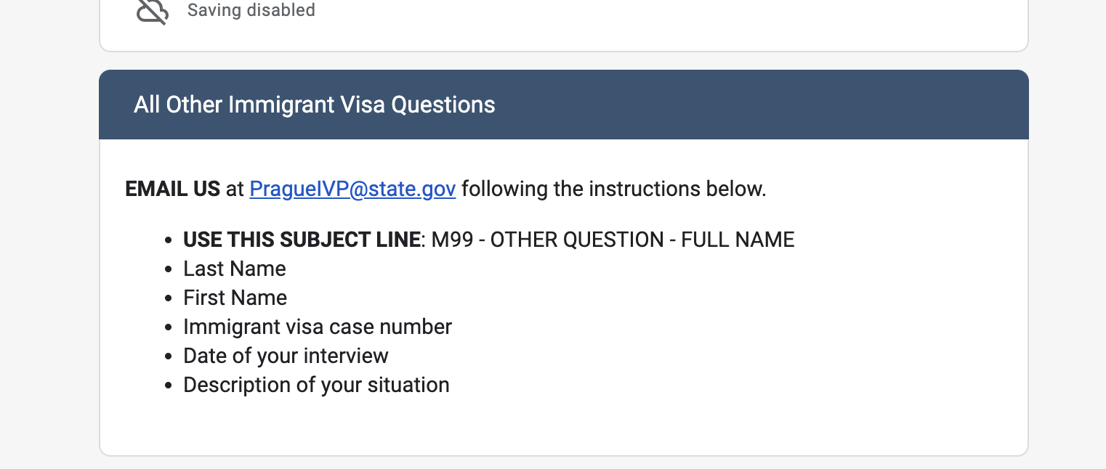Click the 'Description of your situation' item
Viewport: 1106px width, 469px height.
(x=316, y=385)
